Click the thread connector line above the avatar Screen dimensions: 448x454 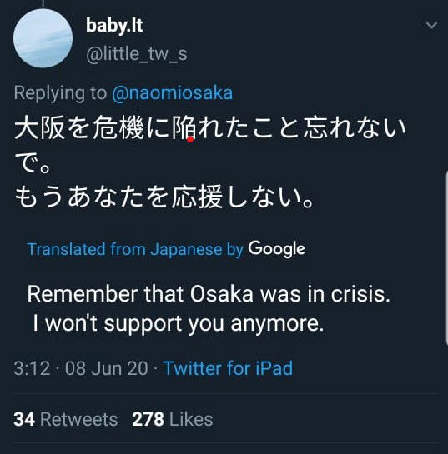pos(43,2)
